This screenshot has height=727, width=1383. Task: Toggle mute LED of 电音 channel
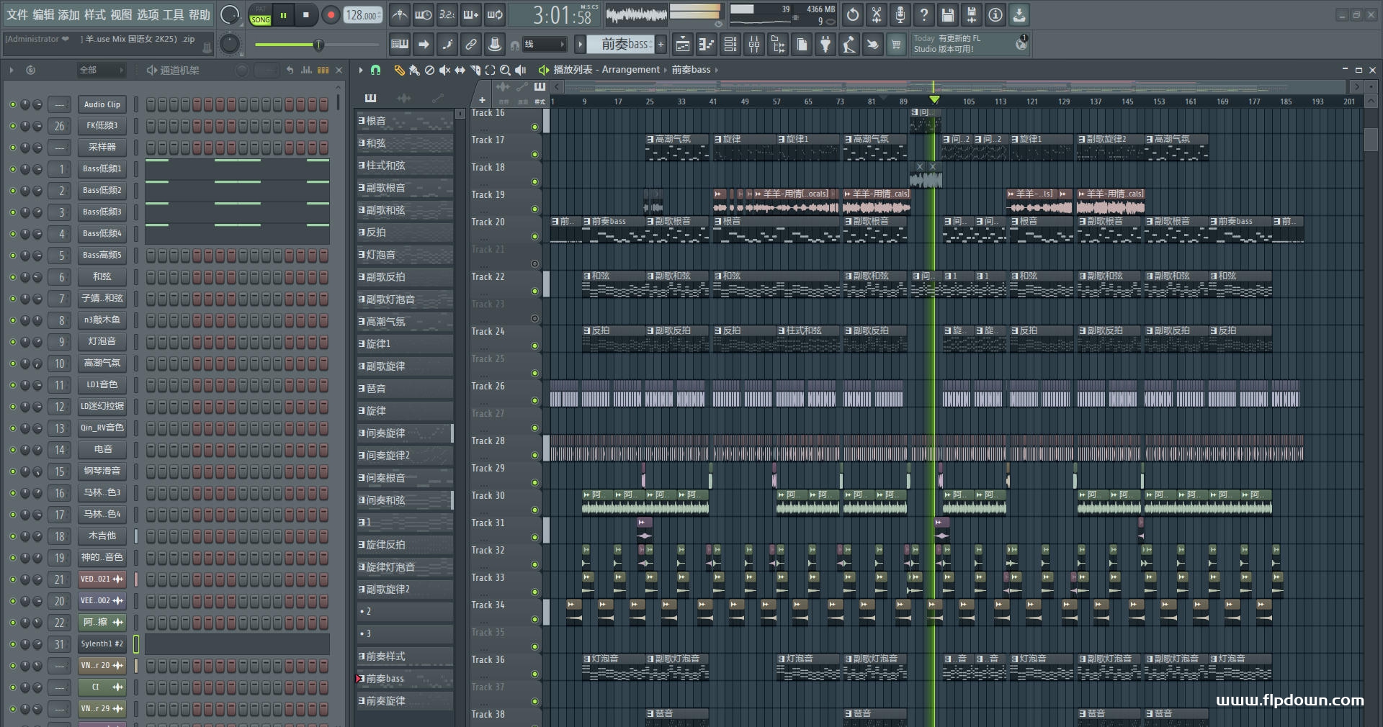coord(12,450)
